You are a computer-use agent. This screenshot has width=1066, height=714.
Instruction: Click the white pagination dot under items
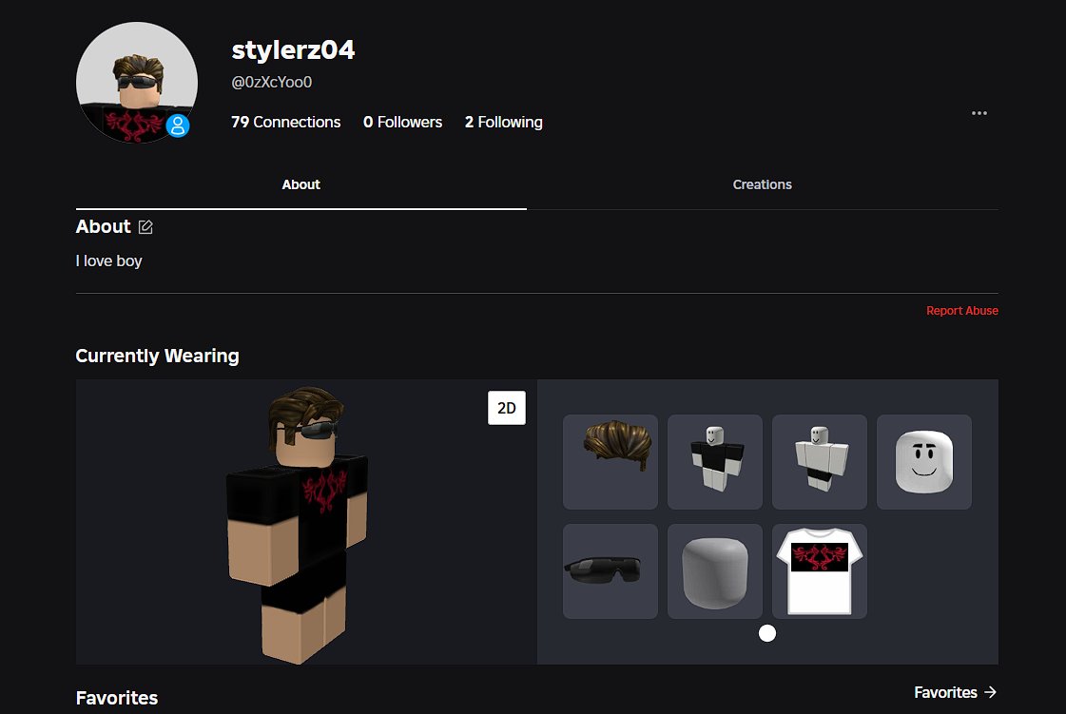pyautogui.click(x=767, y=634)
